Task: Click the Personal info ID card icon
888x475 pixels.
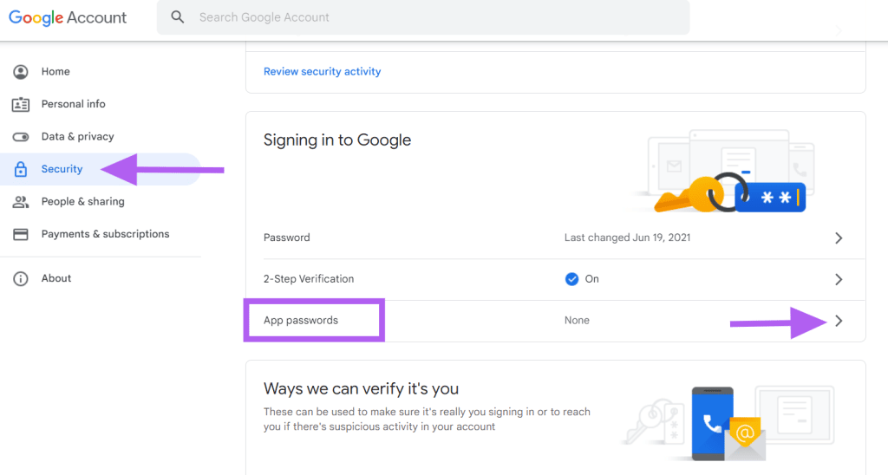Action: click(21, 104)
